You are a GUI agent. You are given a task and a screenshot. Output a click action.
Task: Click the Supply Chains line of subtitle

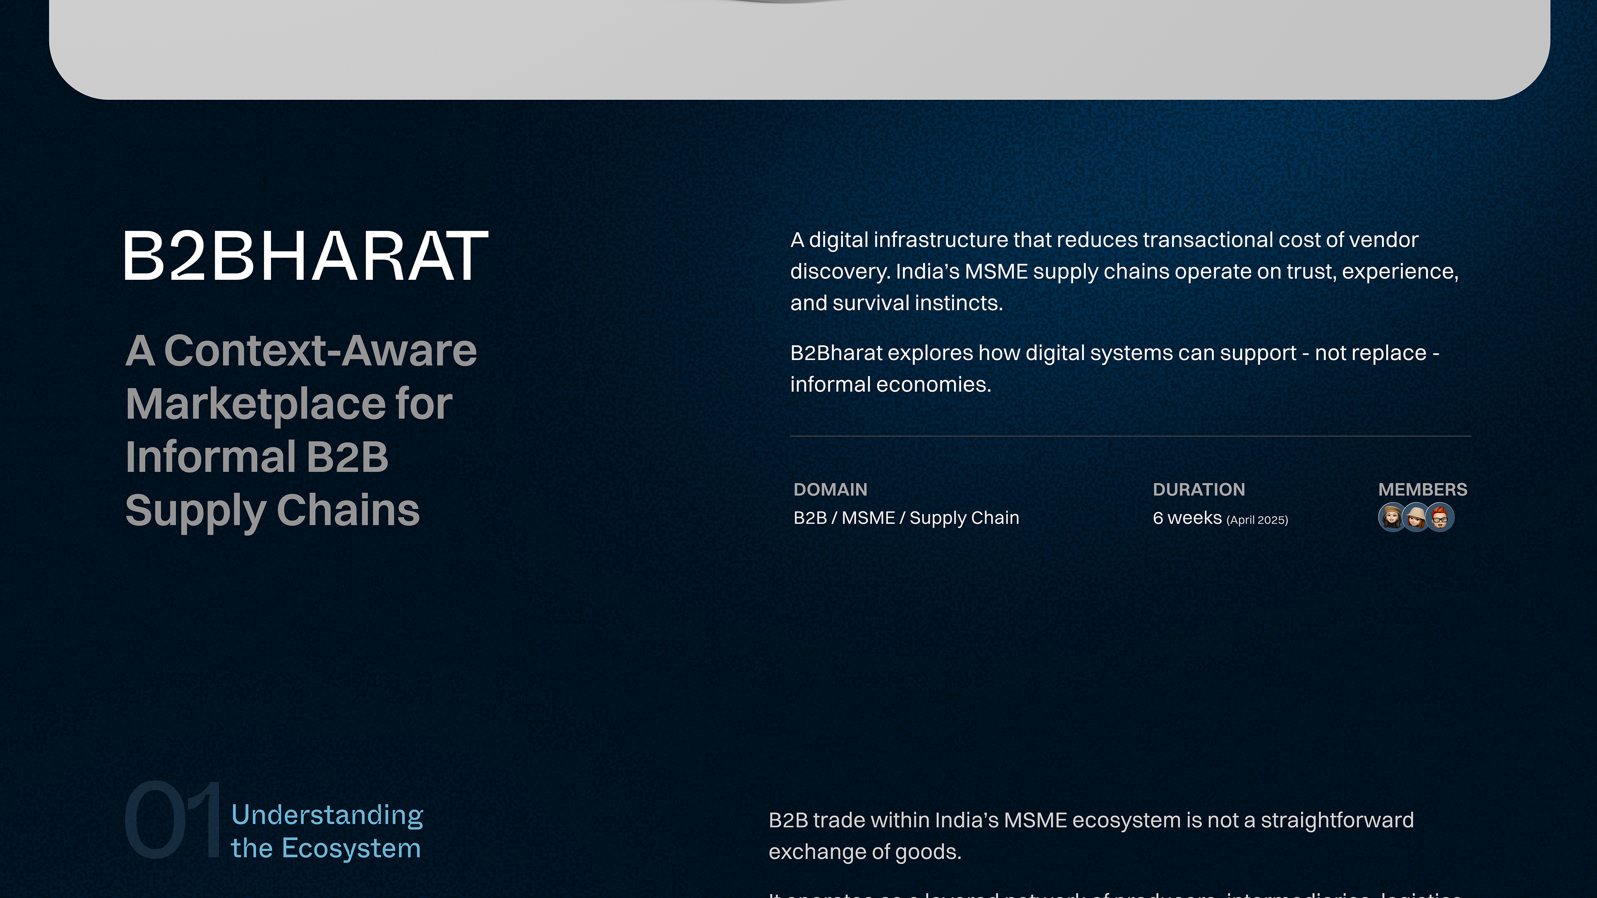tap(272, 511)
